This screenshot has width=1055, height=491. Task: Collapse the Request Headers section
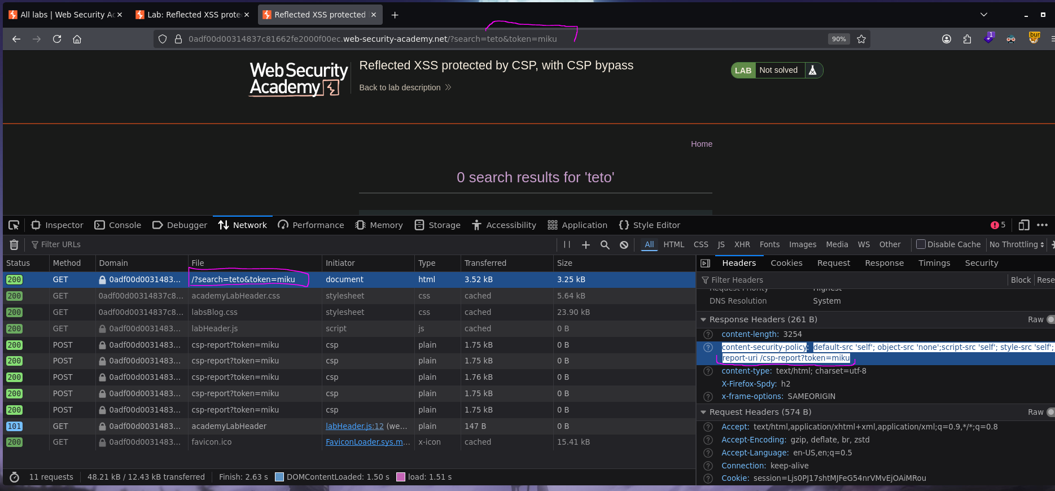coord(703,412)
